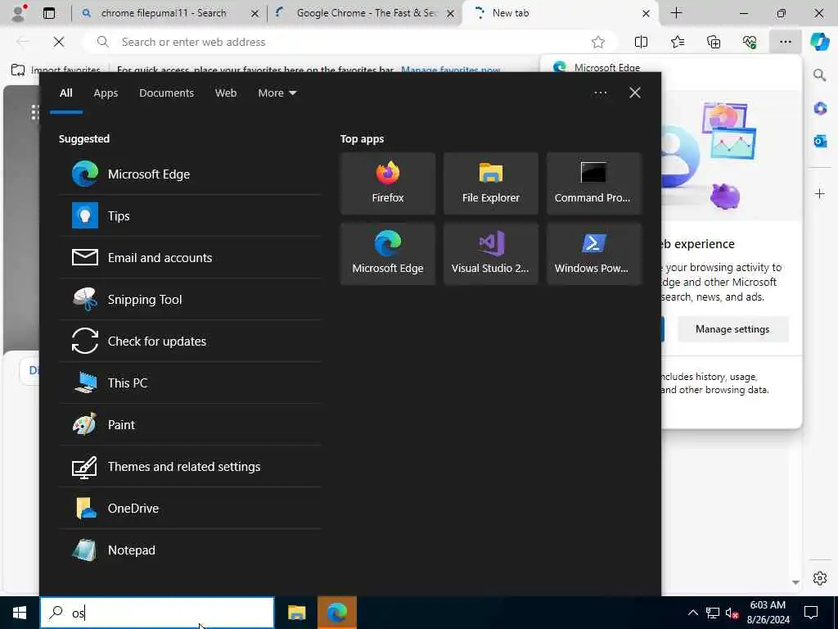Expand the More filter dropdown
The height and width of the screenshot is (629, 838).
click(277, 93)
